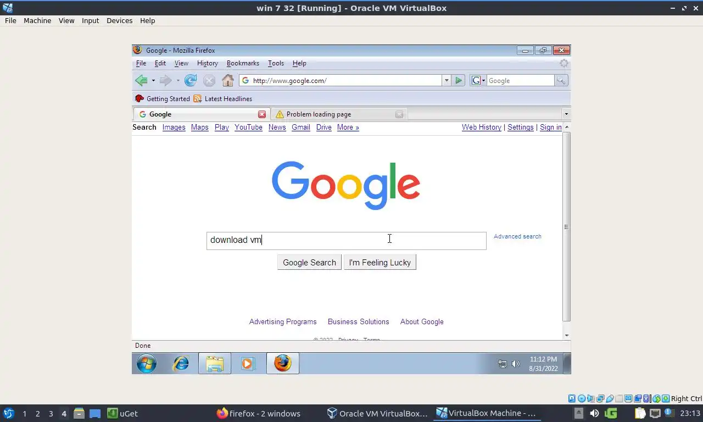Open file manager icon on host panel
Image resolution: width=703 pixels, height=422 pixels.
click(79, 413)
